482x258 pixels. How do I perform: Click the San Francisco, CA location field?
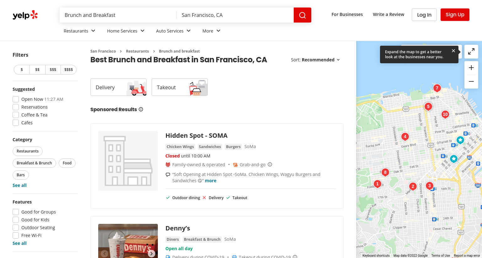(x=235, y=15)
